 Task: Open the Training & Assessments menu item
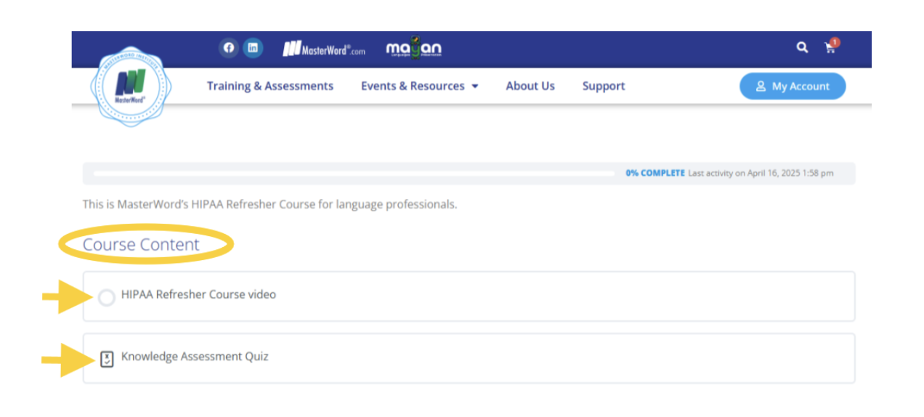point(269,86)
